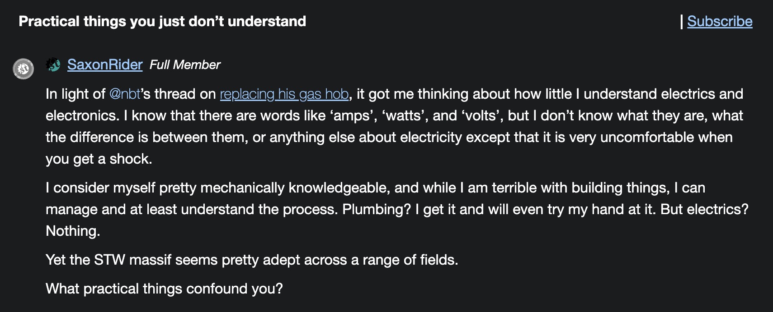773x312 pixels.
Task: Click the phrase 'you get a shock.'
Action: pyautogui.click(x=99, y=159)
